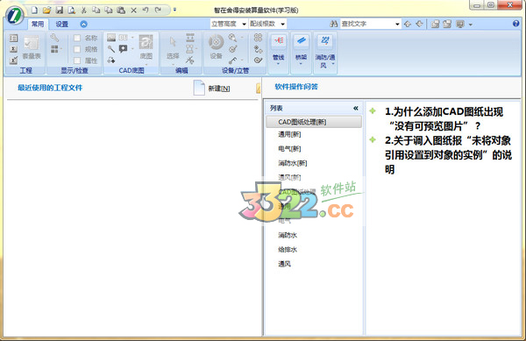Click the monitor display icon in top bar
Viewport: 526px width, 341px height.
pyautogui.click(x=460, y=24)
